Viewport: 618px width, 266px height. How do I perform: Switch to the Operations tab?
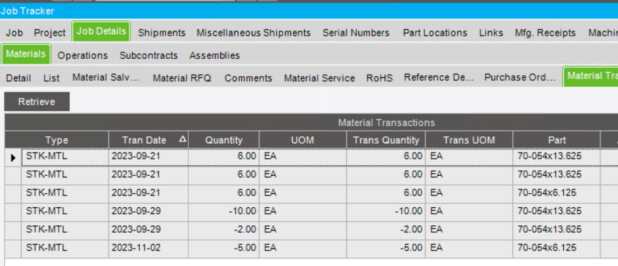(x=83, y=55)
